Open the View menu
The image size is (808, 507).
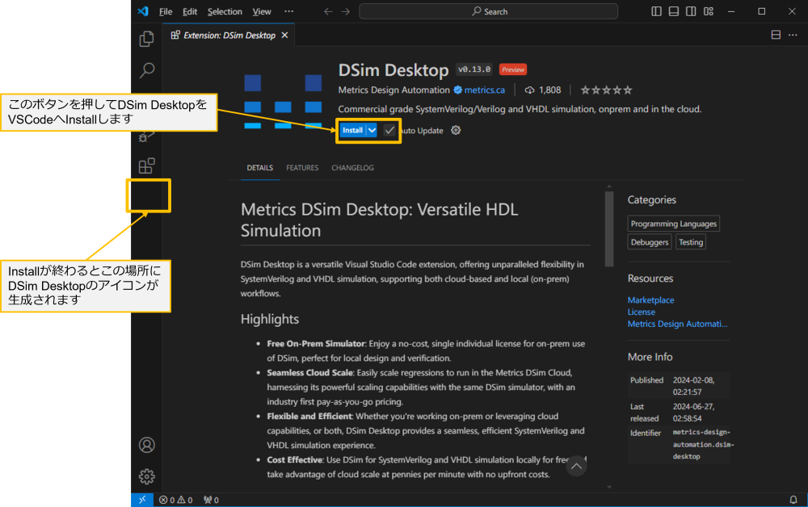point(262,11)
